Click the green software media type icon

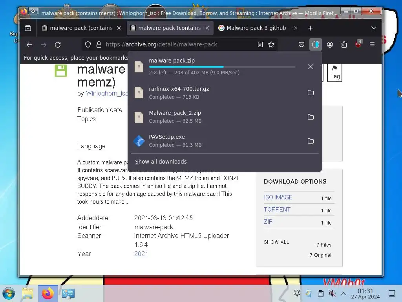click(x=61, y=70)
